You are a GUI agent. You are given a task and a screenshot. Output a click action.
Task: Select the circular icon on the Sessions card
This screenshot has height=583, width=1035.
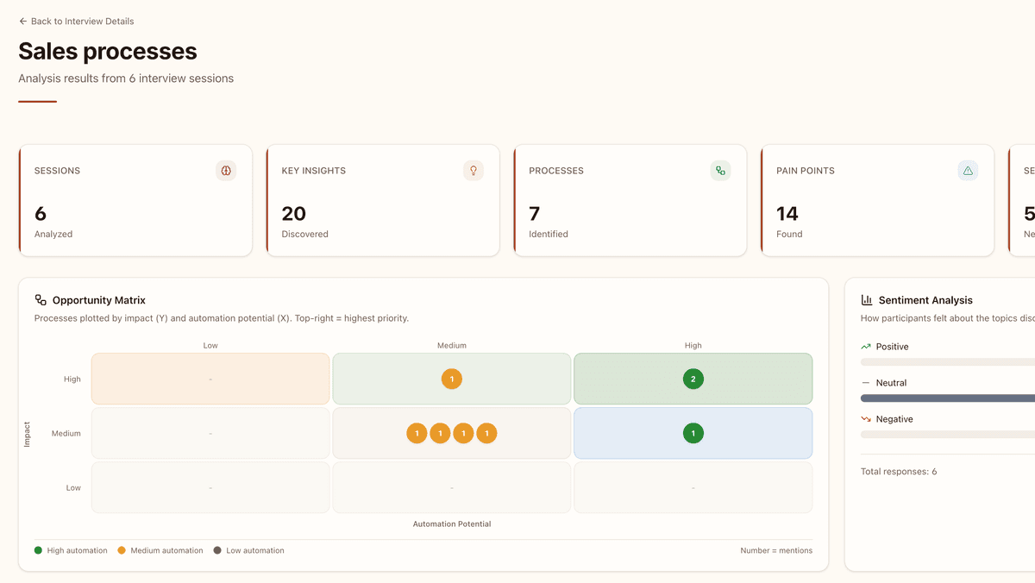click(x=226, y=170)
